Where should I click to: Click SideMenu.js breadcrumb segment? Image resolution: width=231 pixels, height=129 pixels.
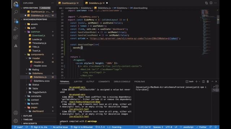coord(104,8)
